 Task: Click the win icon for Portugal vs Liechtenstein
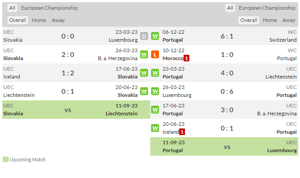point(155,73)
